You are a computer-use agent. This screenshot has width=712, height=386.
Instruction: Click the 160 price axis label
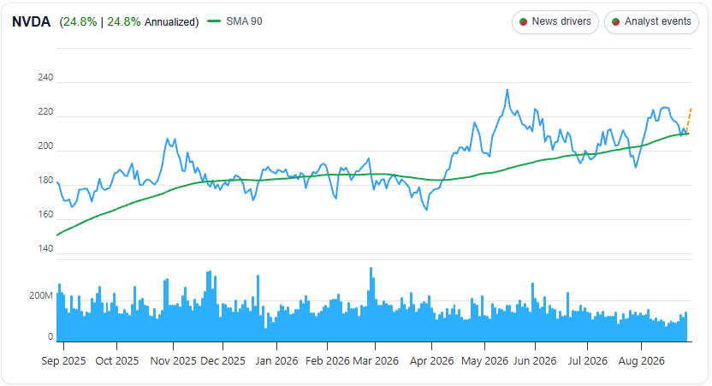click(45, 214)
